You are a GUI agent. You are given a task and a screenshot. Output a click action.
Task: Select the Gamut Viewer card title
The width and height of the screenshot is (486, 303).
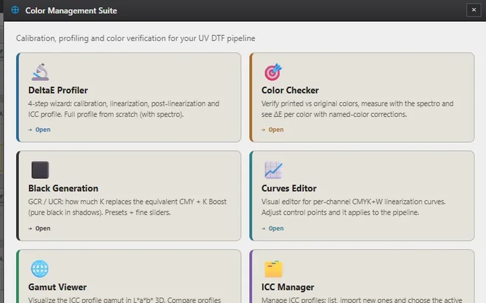pos(57,287)
